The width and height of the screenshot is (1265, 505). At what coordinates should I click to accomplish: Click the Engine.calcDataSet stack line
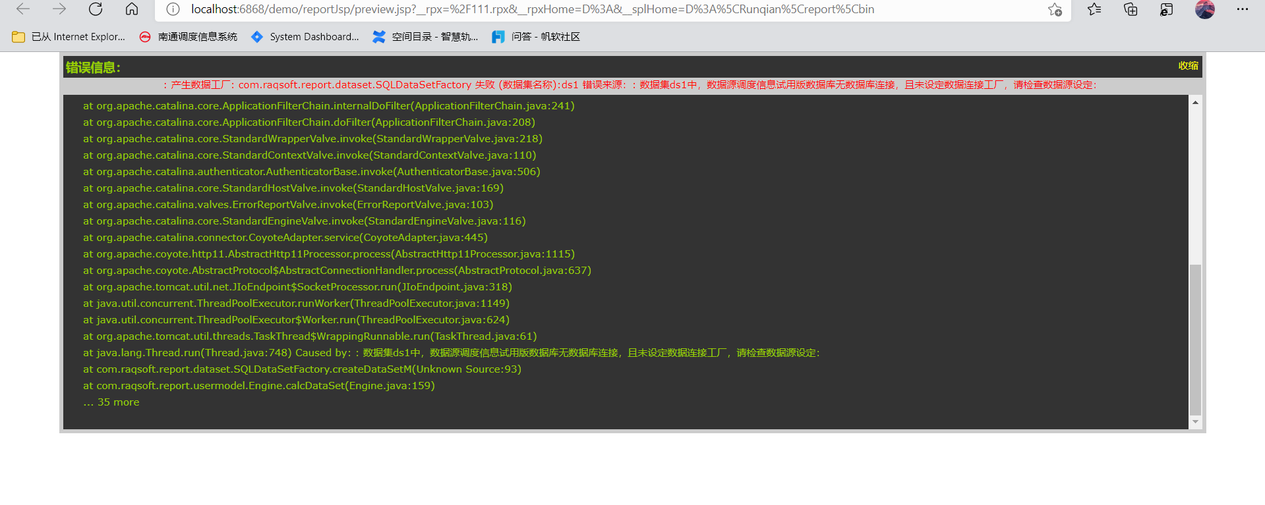pyautogui.click(x=259, y=386)
